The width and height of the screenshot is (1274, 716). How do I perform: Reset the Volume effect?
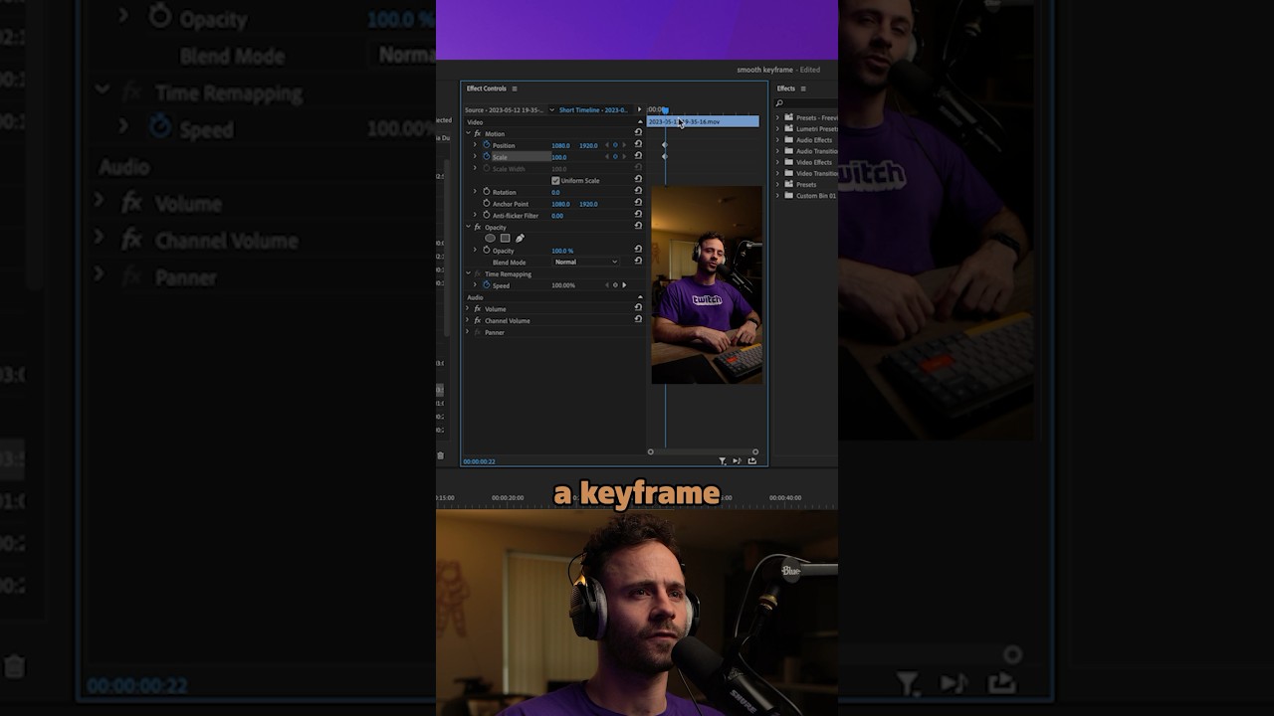638,307
